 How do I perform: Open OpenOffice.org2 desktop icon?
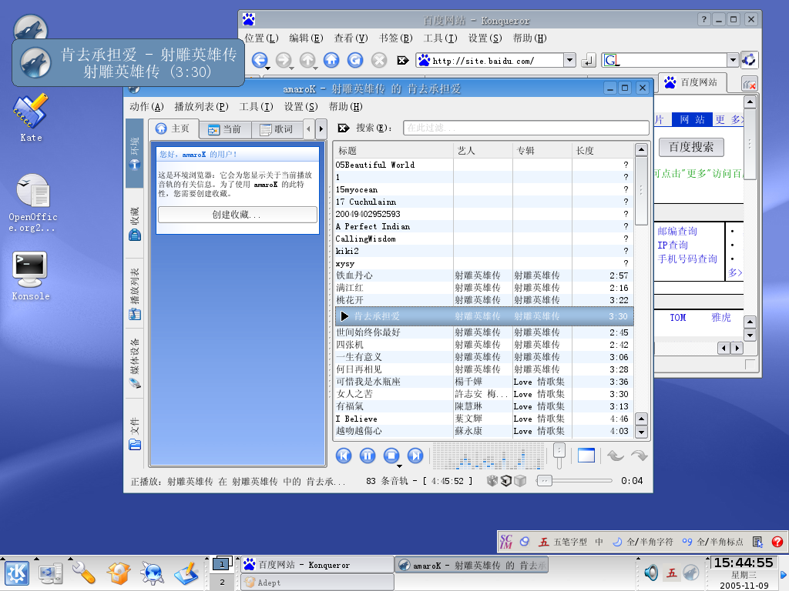[x=32, y=202]
